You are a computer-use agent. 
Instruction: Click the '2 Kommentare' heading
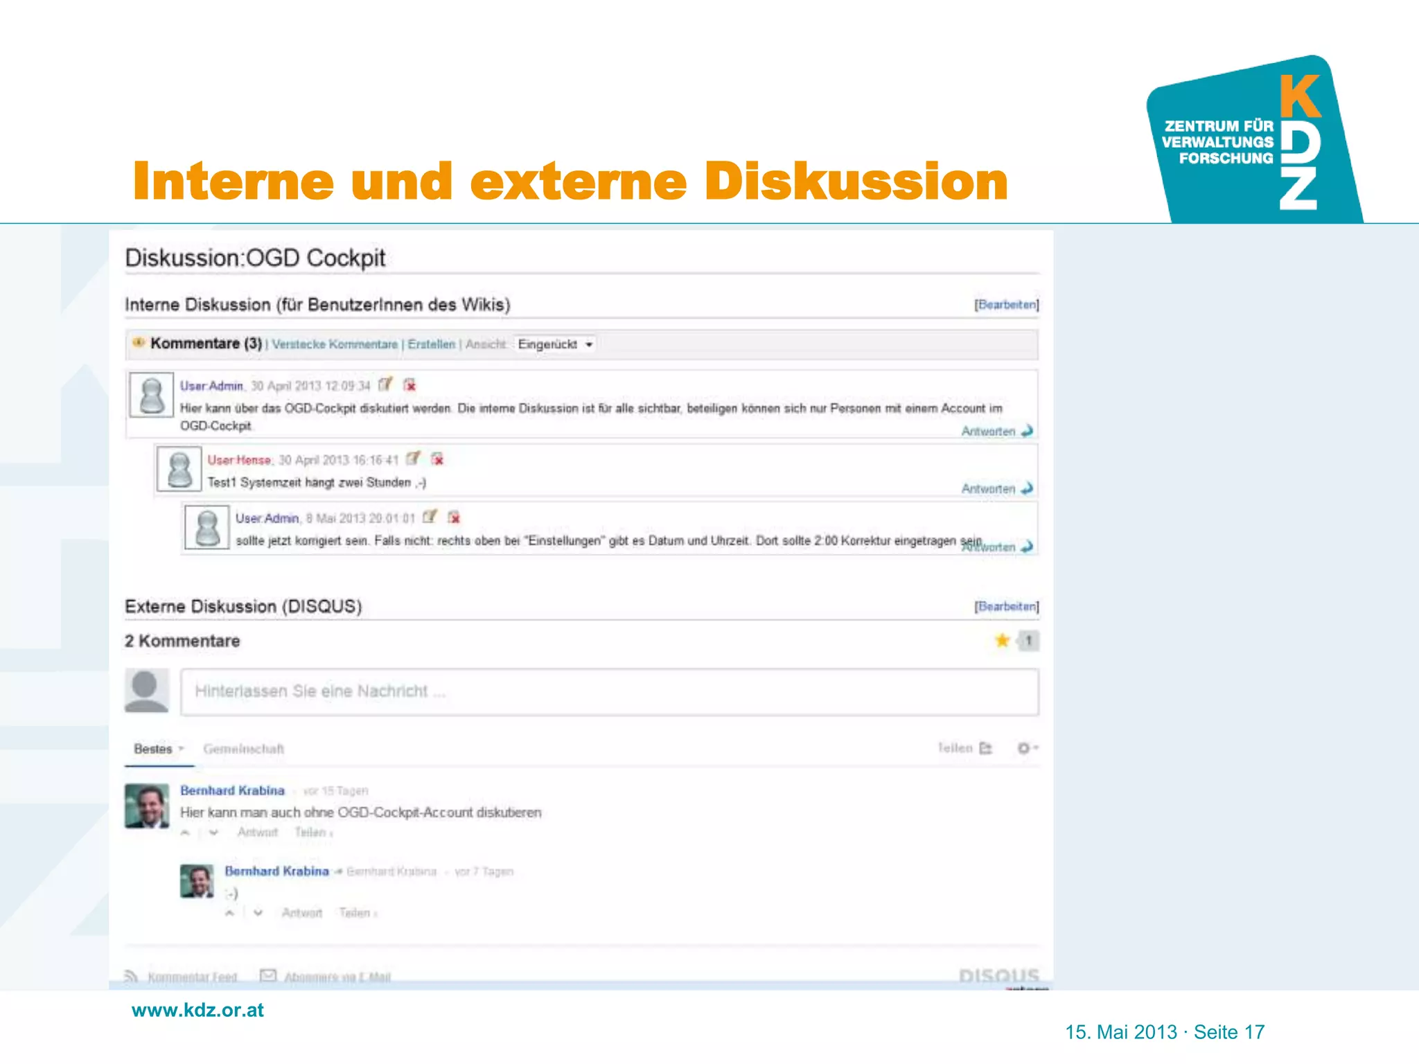pyautogui.click(x=182, y=641)
